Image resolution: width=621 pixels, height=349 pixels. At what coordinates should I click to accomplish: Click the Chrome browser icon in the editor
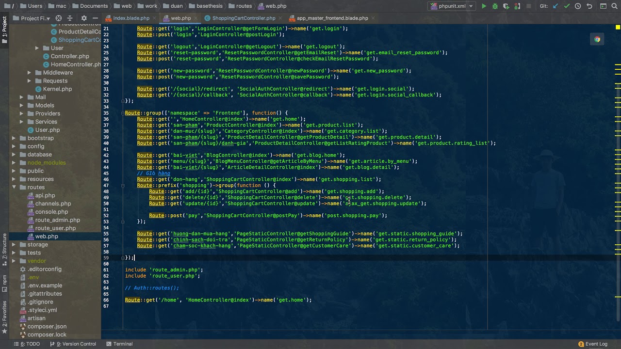pos(597,40)
